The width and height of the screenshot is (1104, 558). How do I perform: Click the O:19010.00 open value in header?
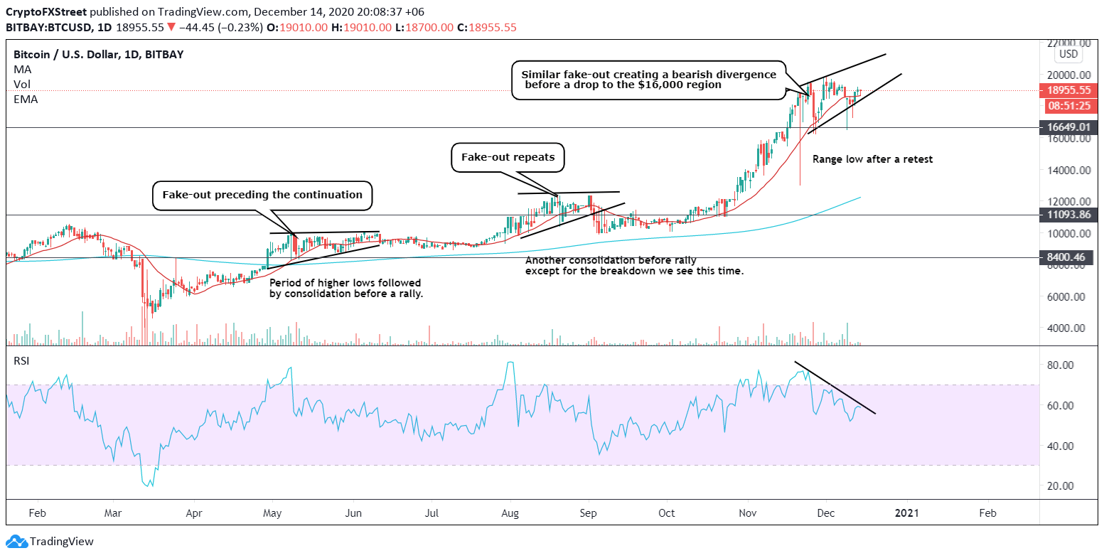tap(298, 28)
